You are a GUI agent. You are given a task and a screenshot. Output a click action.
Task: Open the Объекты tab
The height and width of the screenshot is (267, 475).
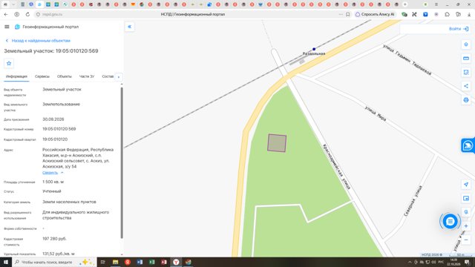(x=65, y=76)
